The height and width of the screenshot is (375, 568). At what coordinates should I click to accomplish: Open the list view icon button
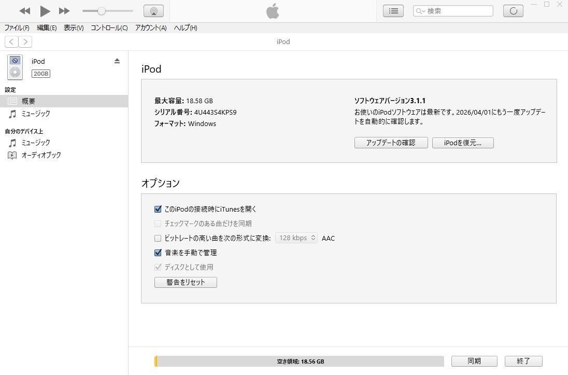click(393, 11)
